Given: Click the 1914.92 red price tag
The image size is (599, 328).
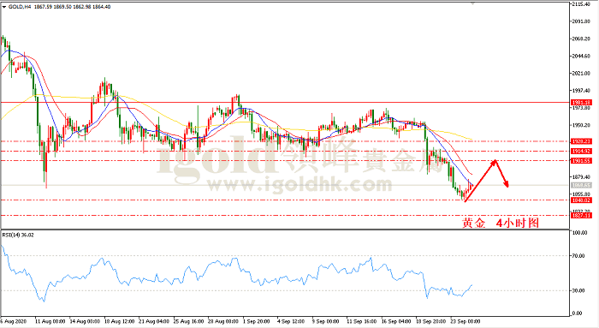Looking at the screenshot, I should [581, 152].
